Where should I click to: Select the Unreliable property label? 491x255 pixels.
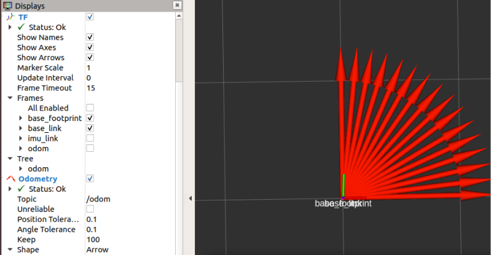(x=36, y=209)
